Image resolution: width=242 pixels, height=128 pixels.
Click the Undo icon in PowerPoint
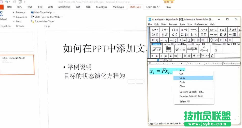click(7, 2)
